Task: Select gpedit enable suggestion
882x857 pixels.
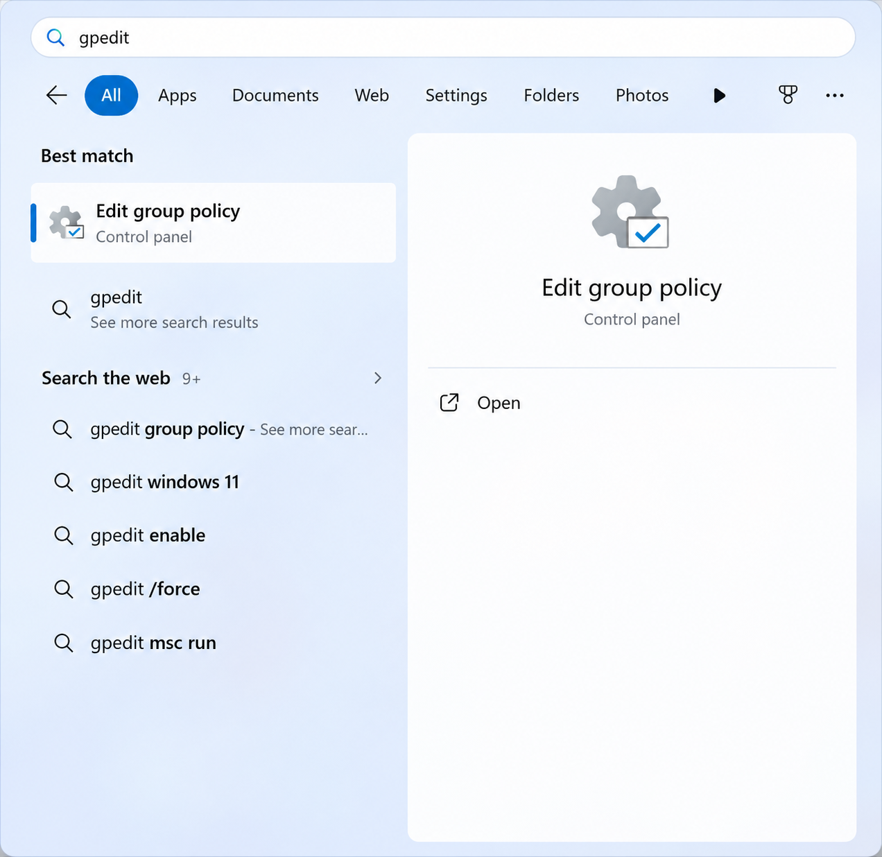Action: click(x=214, y=535)
